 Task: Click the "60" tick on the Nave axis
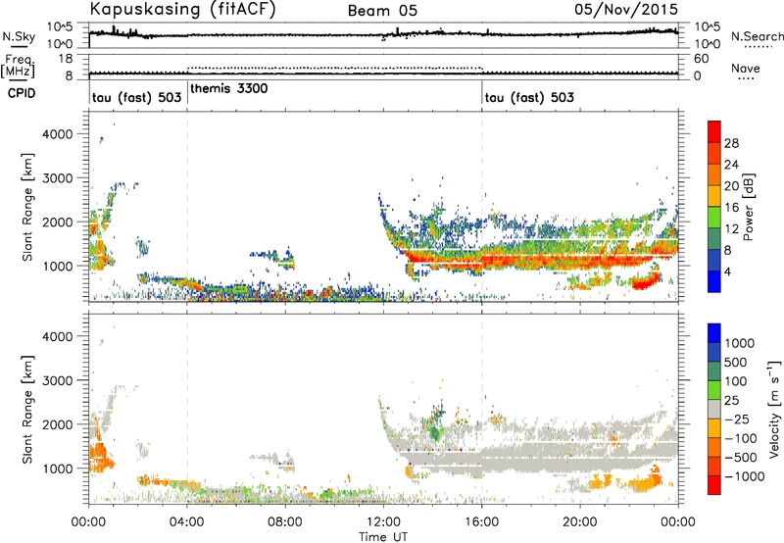click(x=701, y=59)
